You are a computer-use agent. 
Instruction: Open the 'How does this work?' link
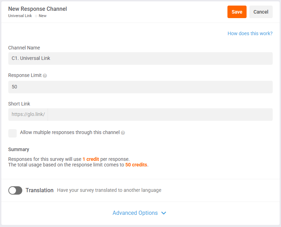point(250,33)
